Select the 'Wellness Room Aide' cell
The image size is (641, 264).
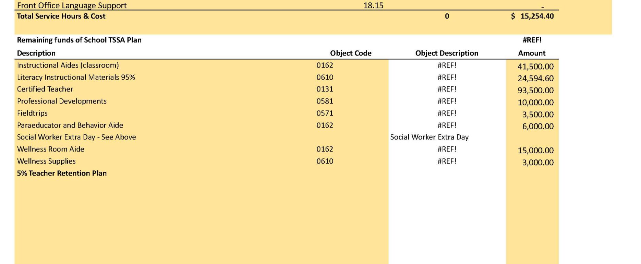click(x=50, y=149)
